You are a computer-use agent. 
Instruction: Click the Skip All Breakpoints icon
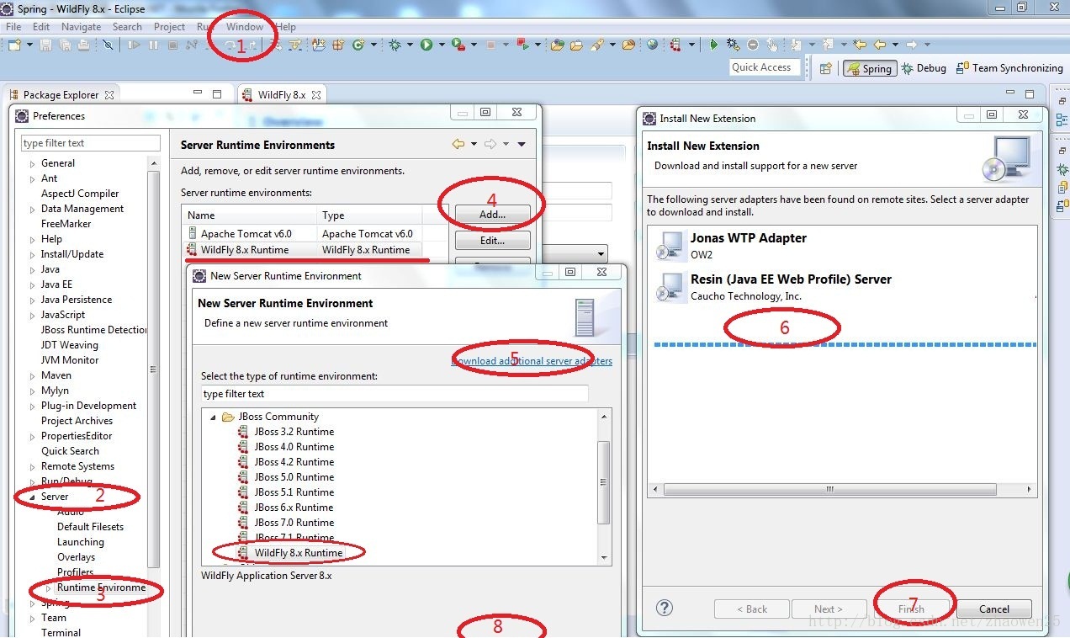(x=108, y=45)
